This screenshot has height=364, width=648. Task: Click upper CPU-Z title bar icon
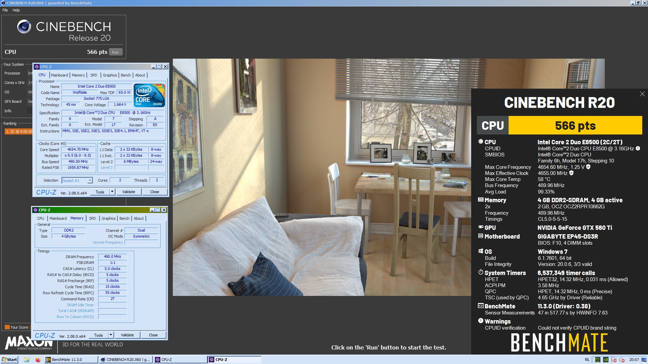37,67
